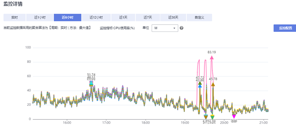Image resolution: width=296 pixels, height=129 pixels.
Task: Click the cyan peak marker labeled 51.74
Action: coord(91,83)
